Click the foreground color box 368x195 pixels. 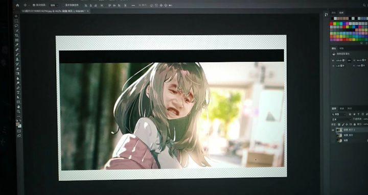(x=17, y=124)
